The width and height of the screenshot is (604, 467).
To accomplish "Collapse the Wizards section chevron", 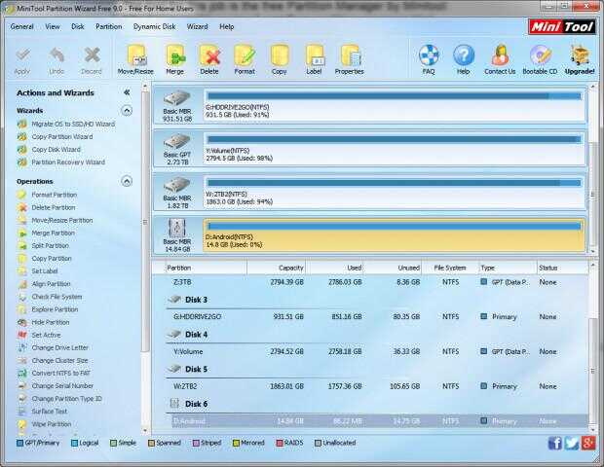I will point(127,111).
